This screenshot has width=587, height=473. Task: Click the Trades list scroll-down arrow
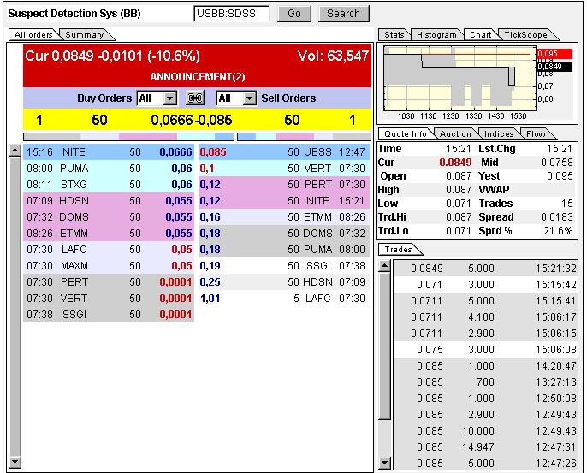point(385,464)
